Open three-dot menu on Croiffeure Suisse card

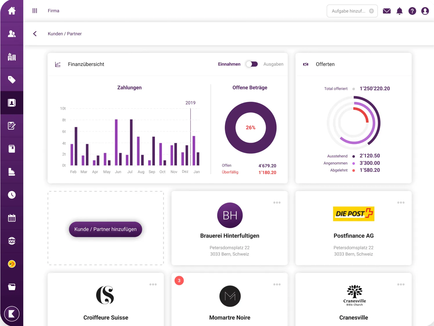(x=153, y=284)
